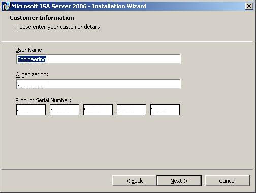The height and width of the screenshot is (193, 256).
Task: Click the installer icon in the title bar
Action: pyautogui.click(x=7, y=6)
